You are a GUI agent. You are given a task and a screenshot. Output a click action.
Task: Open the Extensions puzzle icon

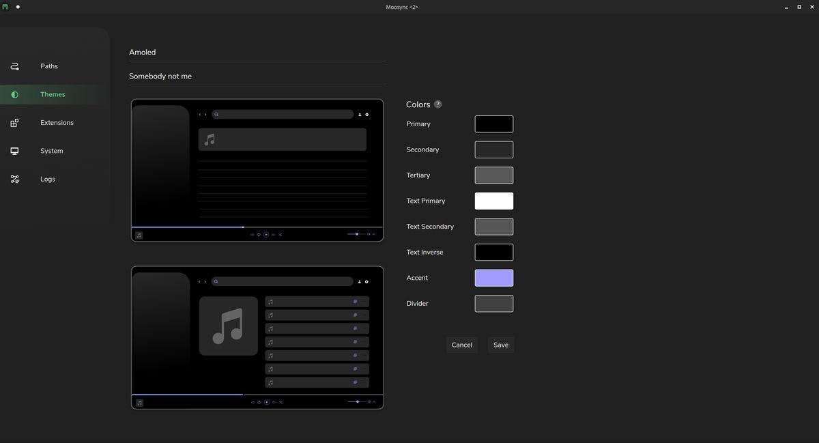click(x=14, y=123)
